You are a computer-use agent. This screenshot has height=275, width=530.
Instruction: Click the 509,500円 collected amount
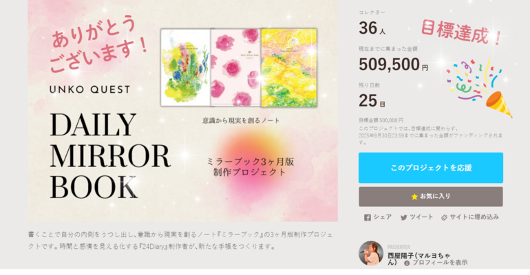tap(394, 65)
